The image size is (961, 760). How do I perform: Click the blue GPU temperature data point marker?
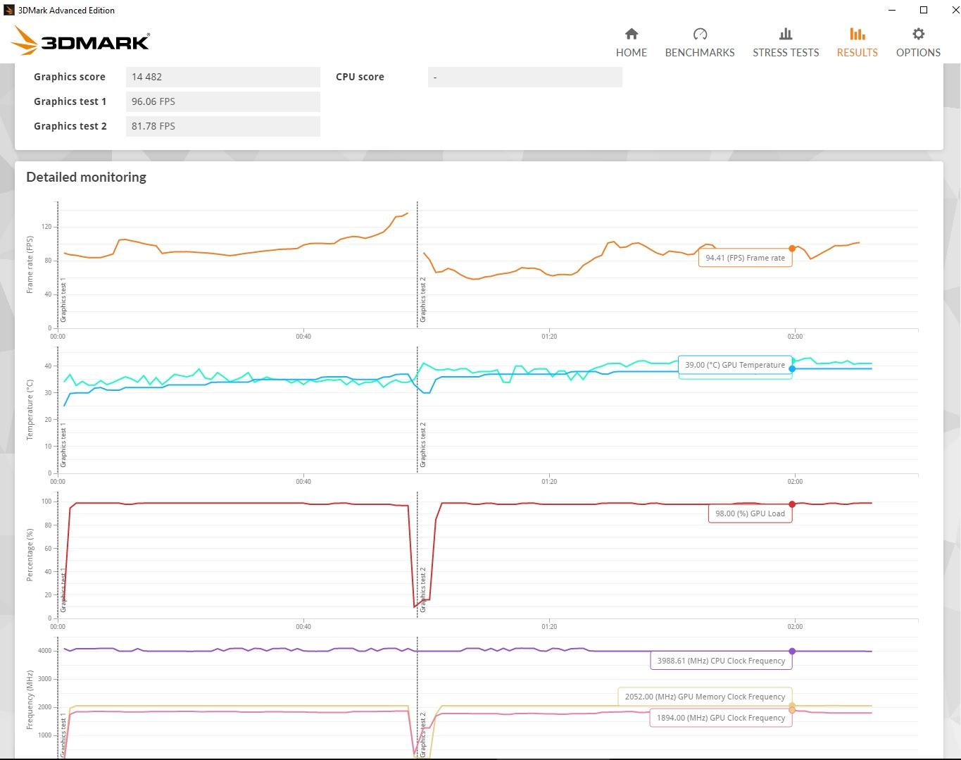[x=792, y=368]
